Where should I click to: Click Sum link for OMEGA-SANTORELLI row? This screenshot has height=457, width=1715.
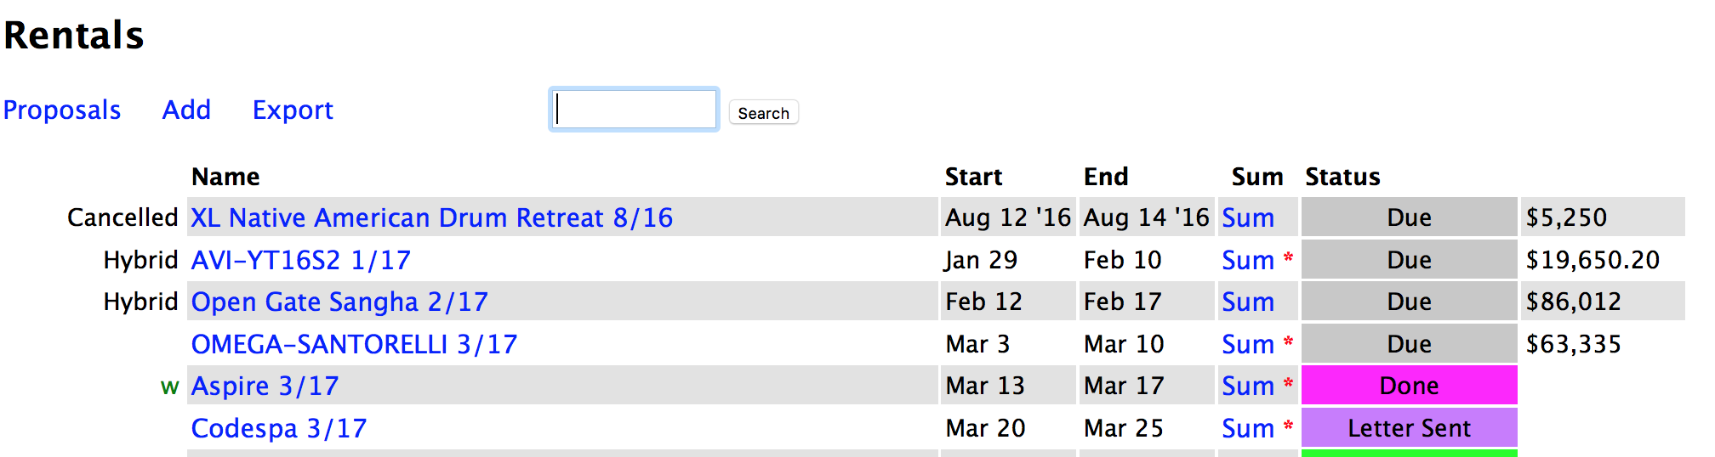tap(1247, 345)
